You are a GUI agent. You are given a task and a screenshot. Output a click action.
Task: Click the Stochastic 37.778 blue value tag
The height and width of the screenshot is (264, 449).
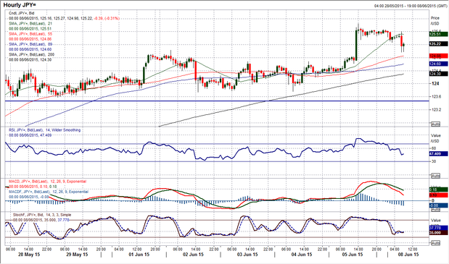438,228
